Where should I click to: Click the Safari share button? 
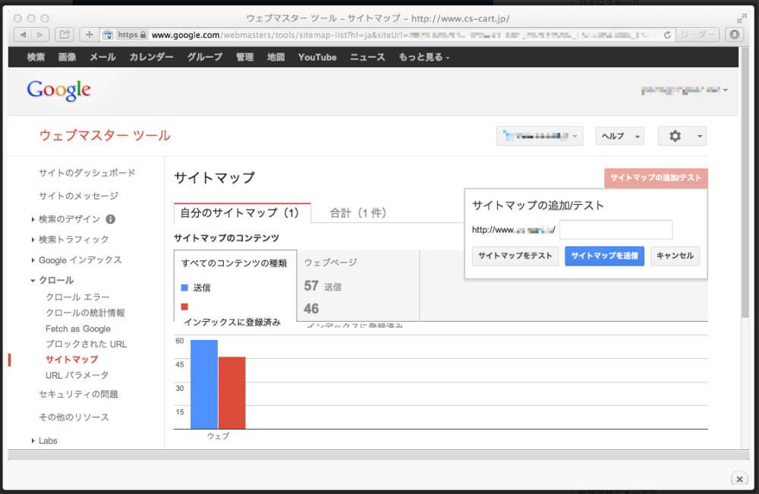coord(65,34)
